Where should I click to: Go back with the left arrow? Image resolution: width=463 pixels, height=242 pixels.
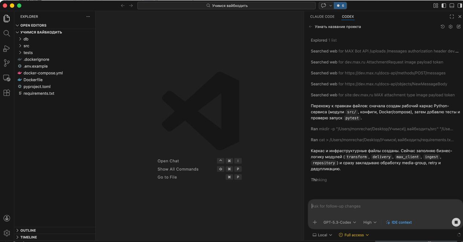(123, 5)
